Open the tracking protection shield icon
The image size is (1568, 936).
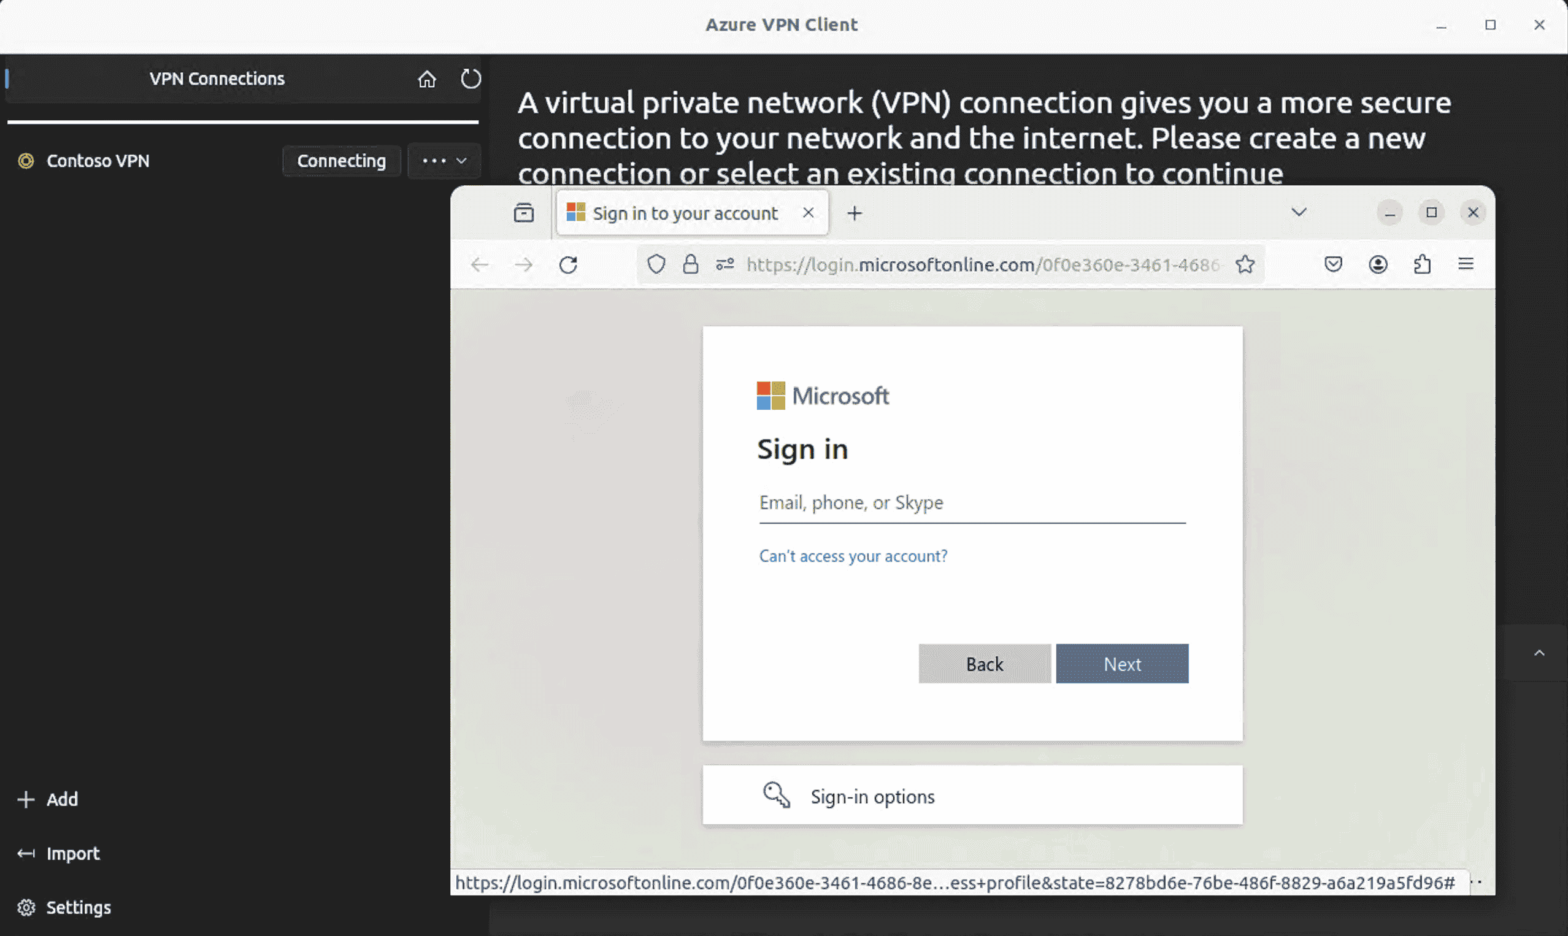coord(656,264)
